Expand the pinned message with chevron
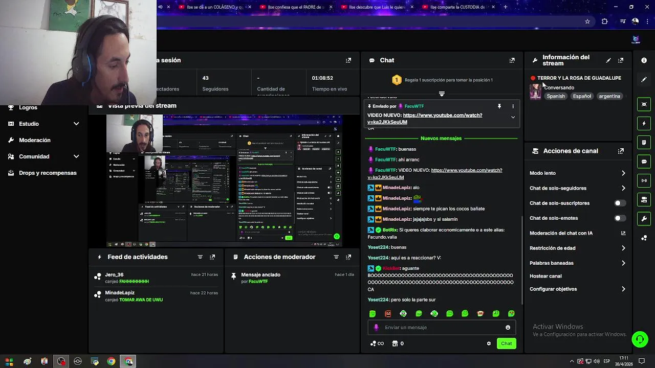This screenshot has height=368, width=655. 513,118
